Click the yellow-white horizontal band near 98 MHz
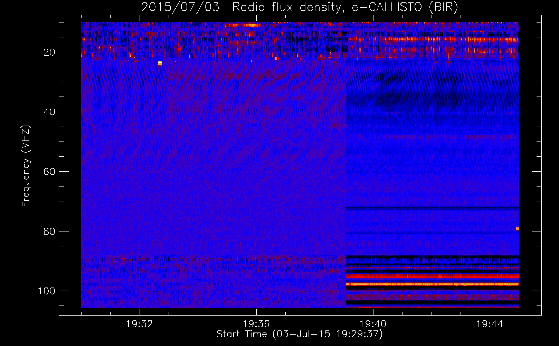Viewport: 559px width, 346px height. point(432,284)
